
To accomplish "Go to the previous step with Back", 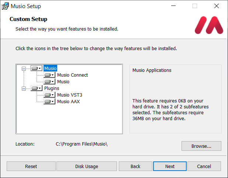I will 135,166.
